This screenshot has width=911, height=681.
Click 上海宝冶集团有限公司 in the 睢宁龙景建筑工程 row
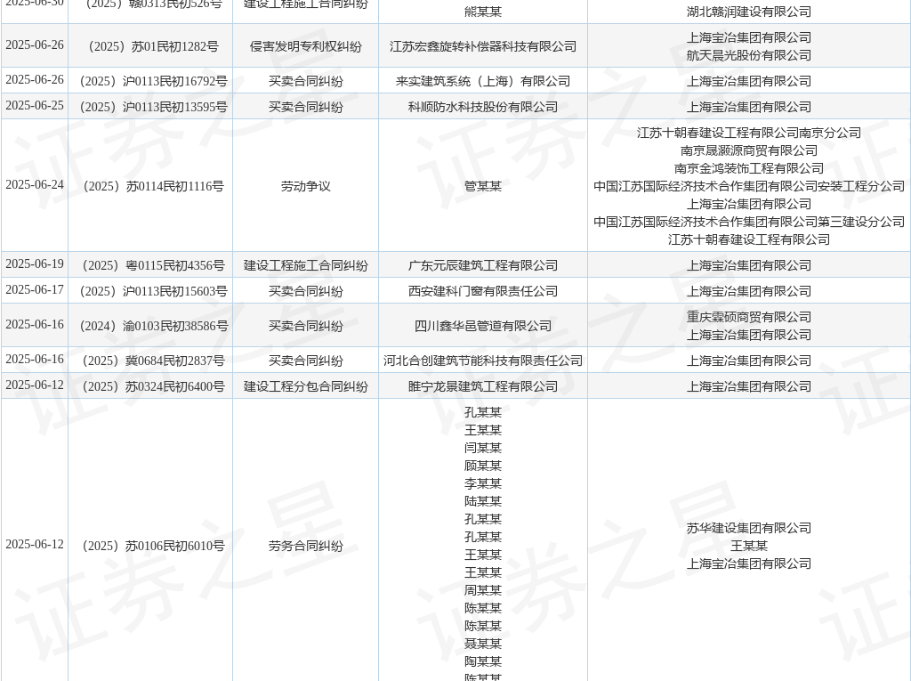click(749, 386)
